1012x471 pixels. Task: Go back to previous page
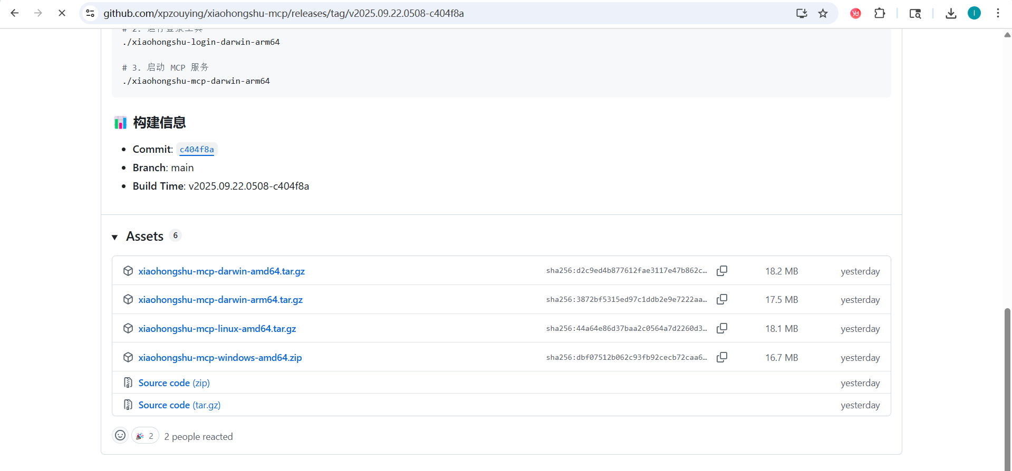coord(15,14)
